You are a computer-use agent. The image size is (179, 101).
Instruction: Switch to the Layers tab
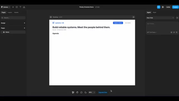click(x=10, y=12)
